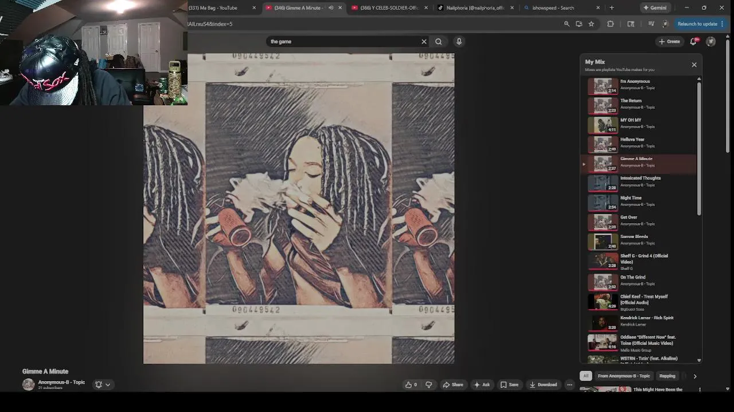
Task: Select the Rapping filter chip
Action: [x=667, y=376]
